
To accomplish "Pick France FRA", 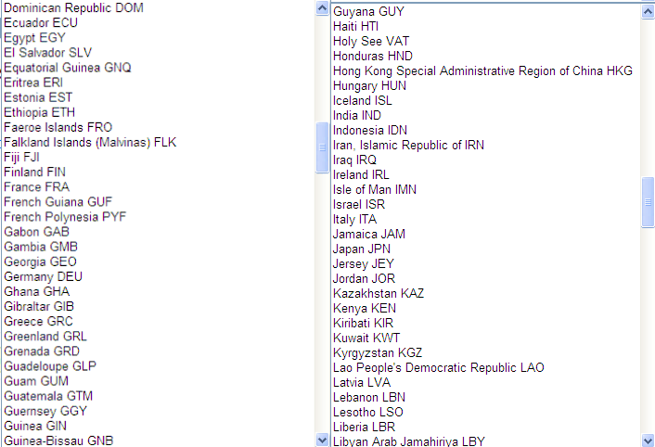I will (x=36, y=187).
